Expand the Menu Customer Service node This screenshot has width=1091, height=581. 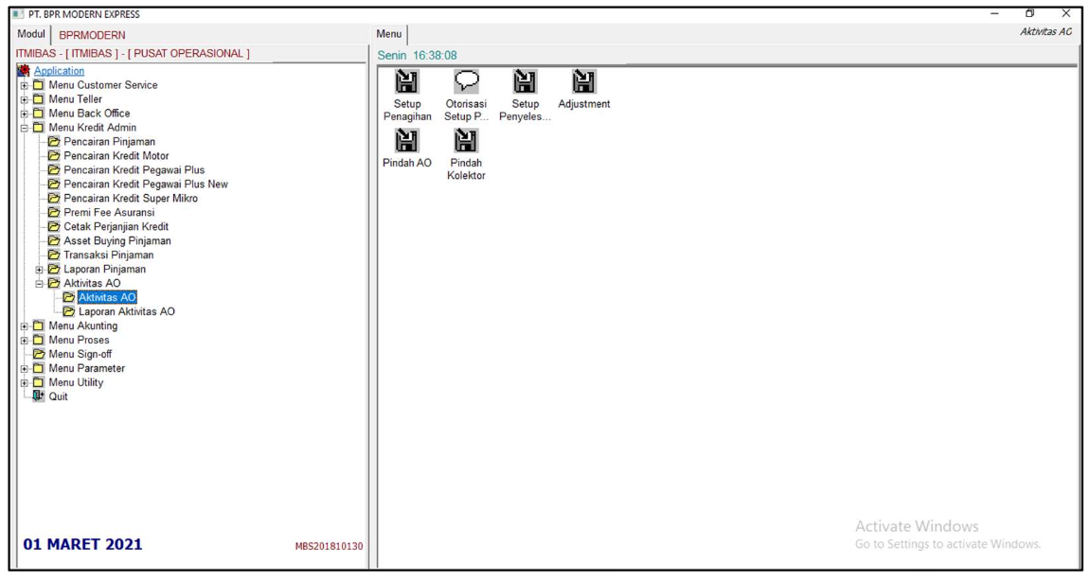coord(25,85)
